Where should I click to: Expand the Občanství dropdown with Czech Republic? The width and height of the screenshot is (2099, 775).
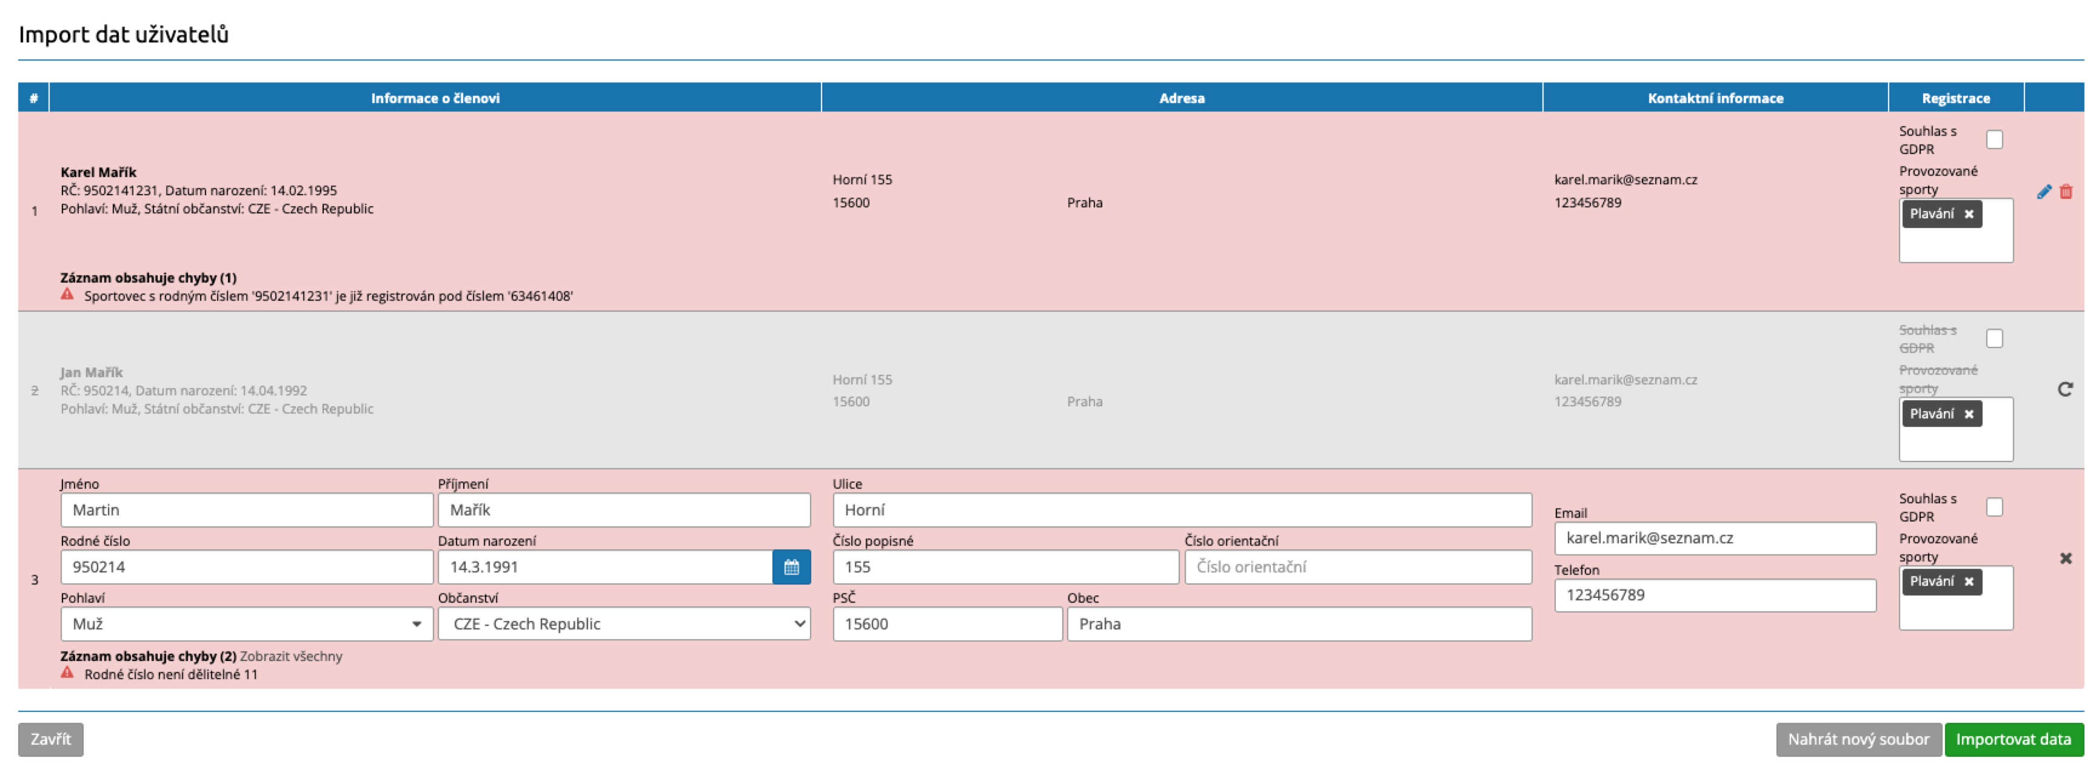tap(623, 624)
